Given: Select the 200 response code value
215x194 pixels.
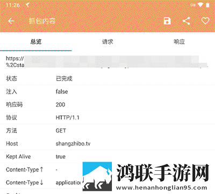Looking at the screenshot, I should click(x=60, y=105).
